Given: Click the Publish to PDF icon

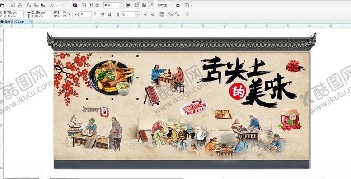Looking at the screenshot, I should [98, 5].
